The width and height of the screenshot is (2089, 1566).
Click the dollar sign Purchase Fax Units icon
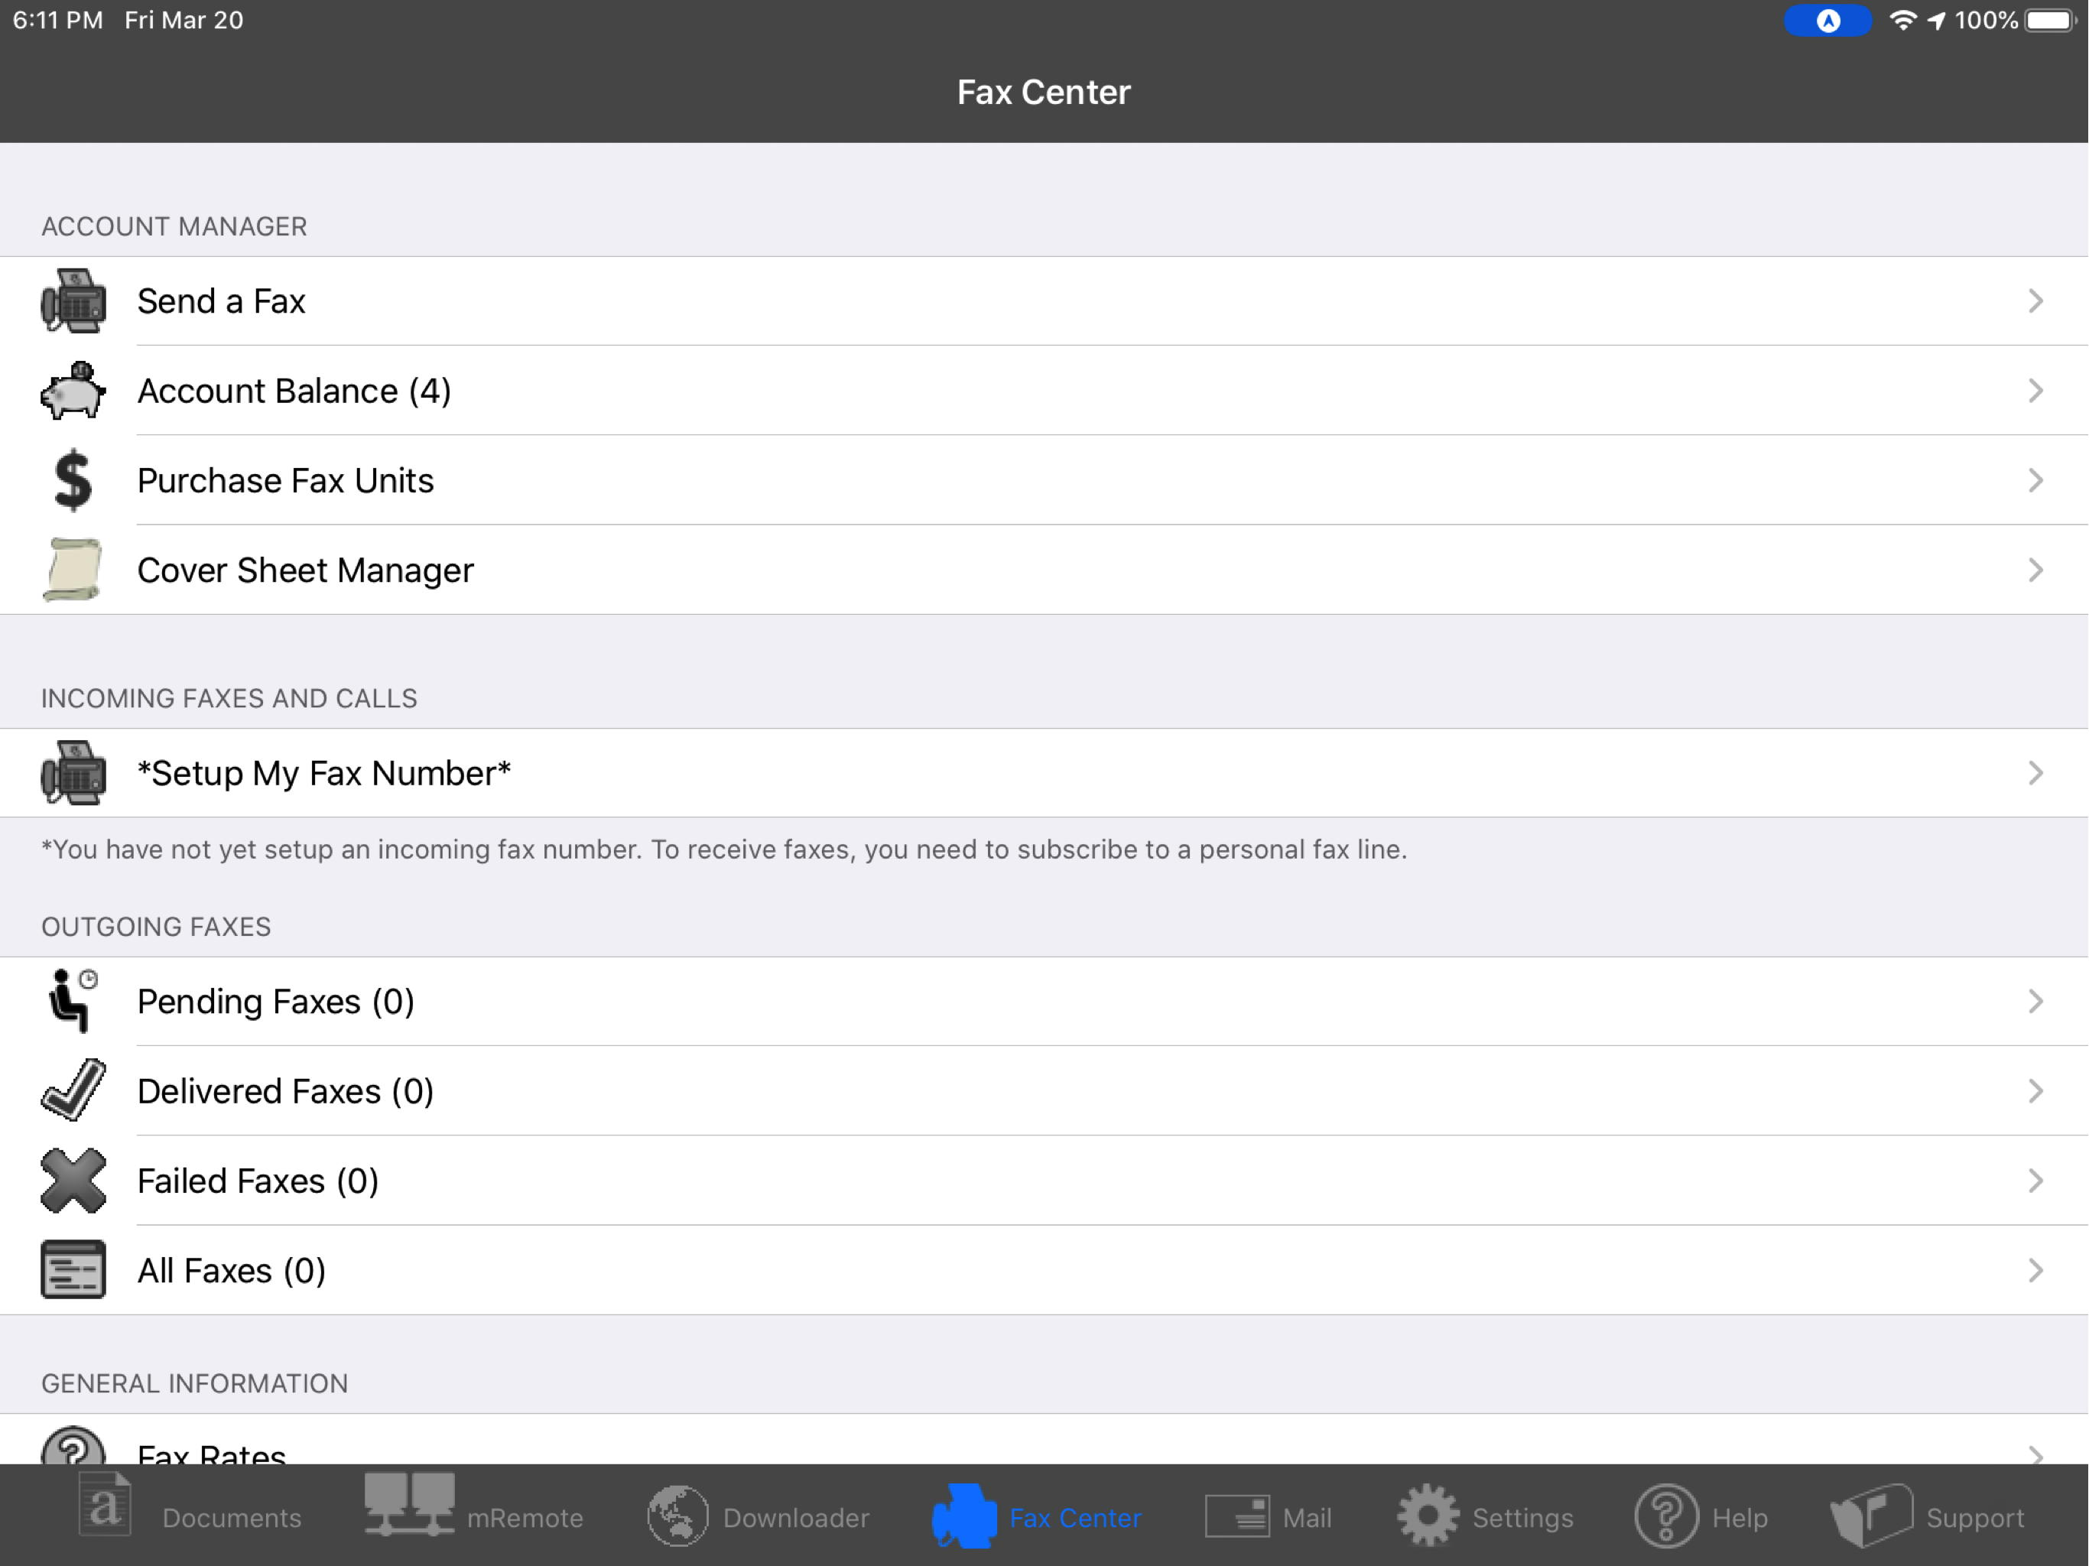[x=73, y=481]
